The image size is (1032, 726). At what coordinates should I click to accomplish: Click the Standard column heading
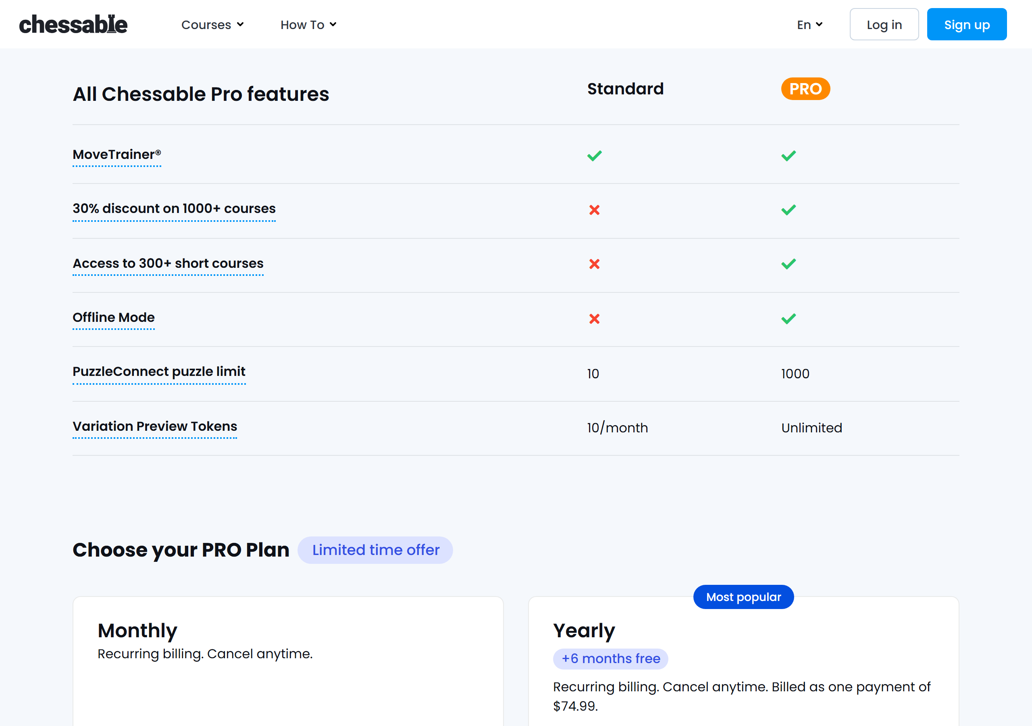click(625, 89)
